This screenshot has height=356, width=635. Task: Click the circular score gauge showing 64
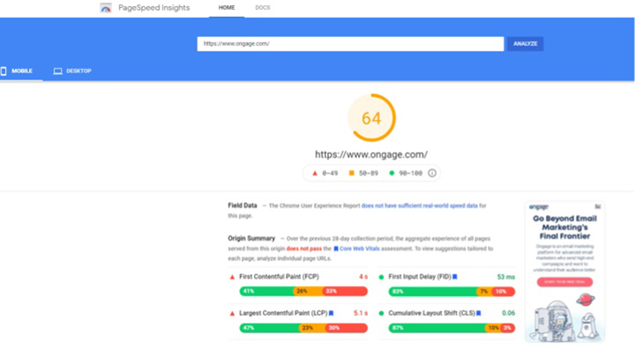pos(371,118)
